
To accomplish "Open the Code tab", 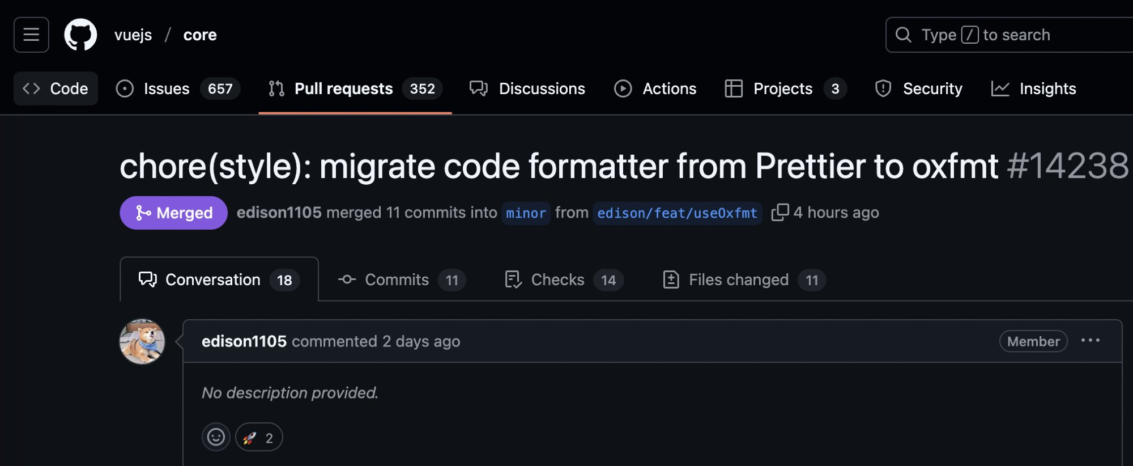I will (x=56, y=88).
